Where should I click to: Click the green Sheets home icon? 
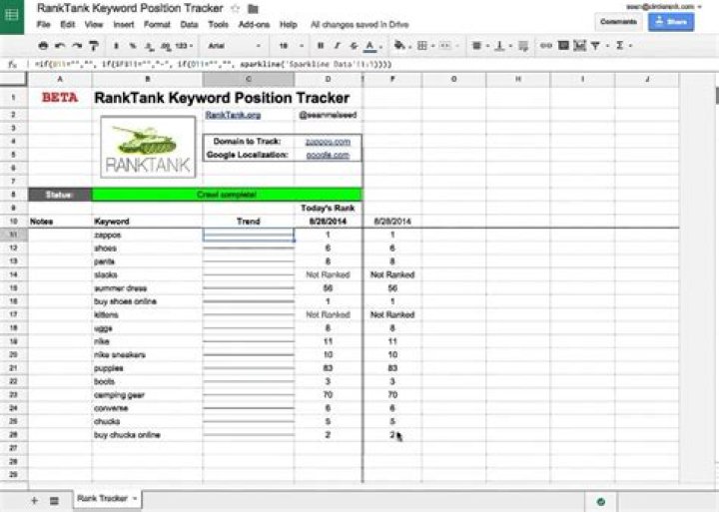[11, 16]
